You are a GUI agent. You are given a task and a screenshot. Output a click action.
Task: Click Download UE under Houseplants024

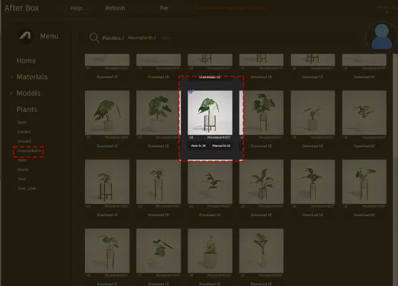364,146
